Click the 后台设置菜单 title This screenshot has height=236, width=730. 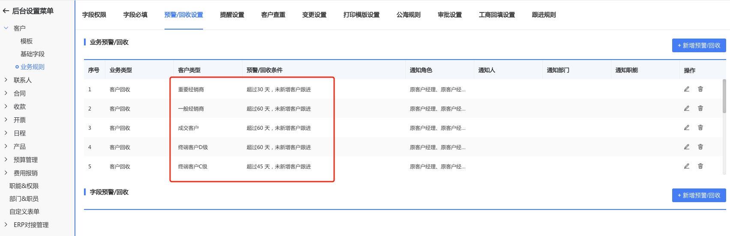coord(33,11)
